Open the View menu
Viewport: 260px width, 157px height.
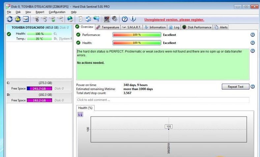[x=28, y=12]
